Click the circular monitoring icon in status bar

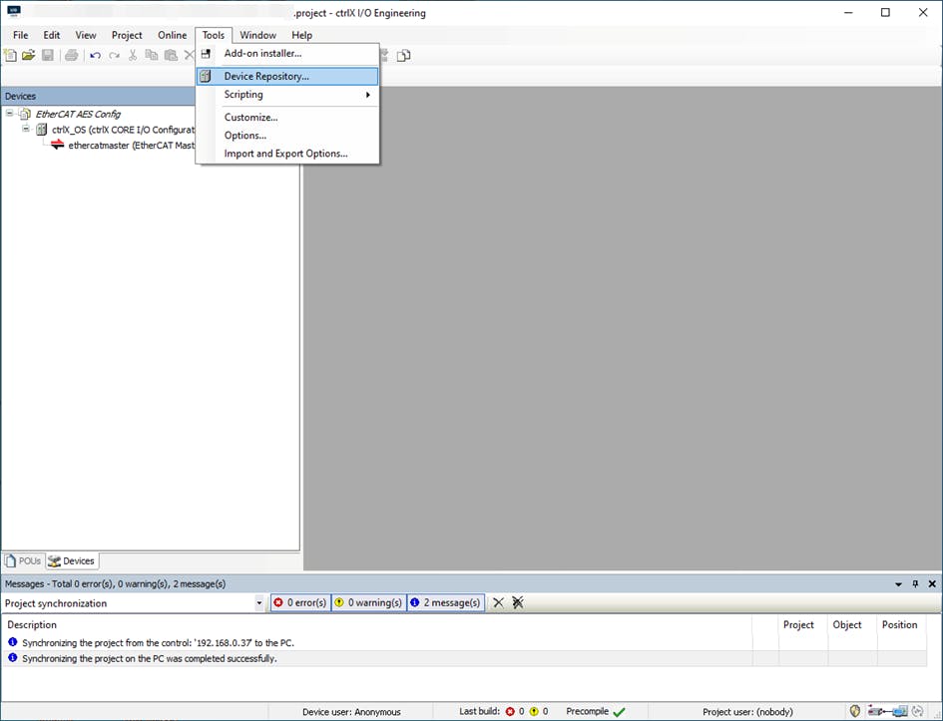pyautogui.click(x=918, y=711)
